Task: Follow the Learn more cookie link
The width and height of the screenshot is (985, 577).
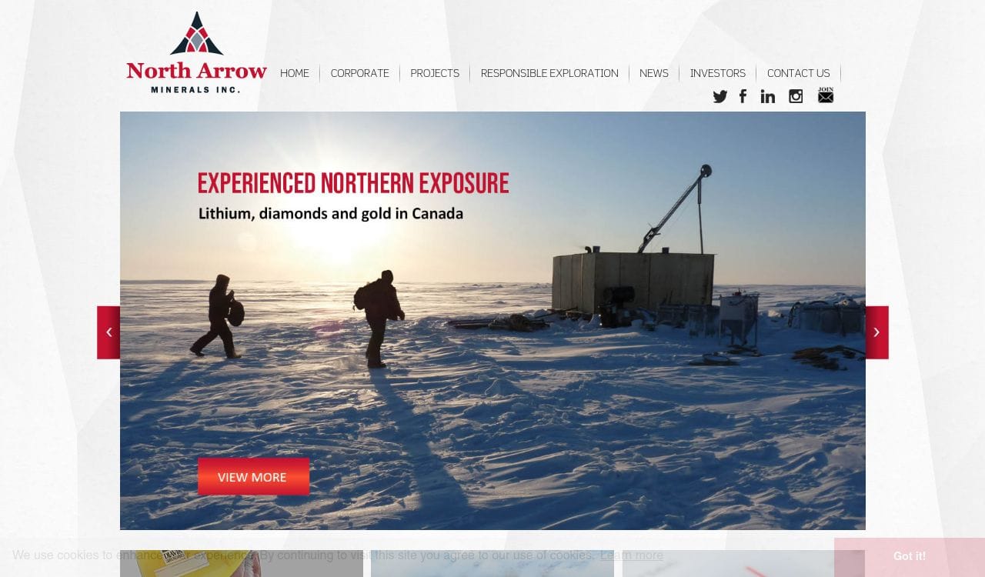Action: pos(632,555)
